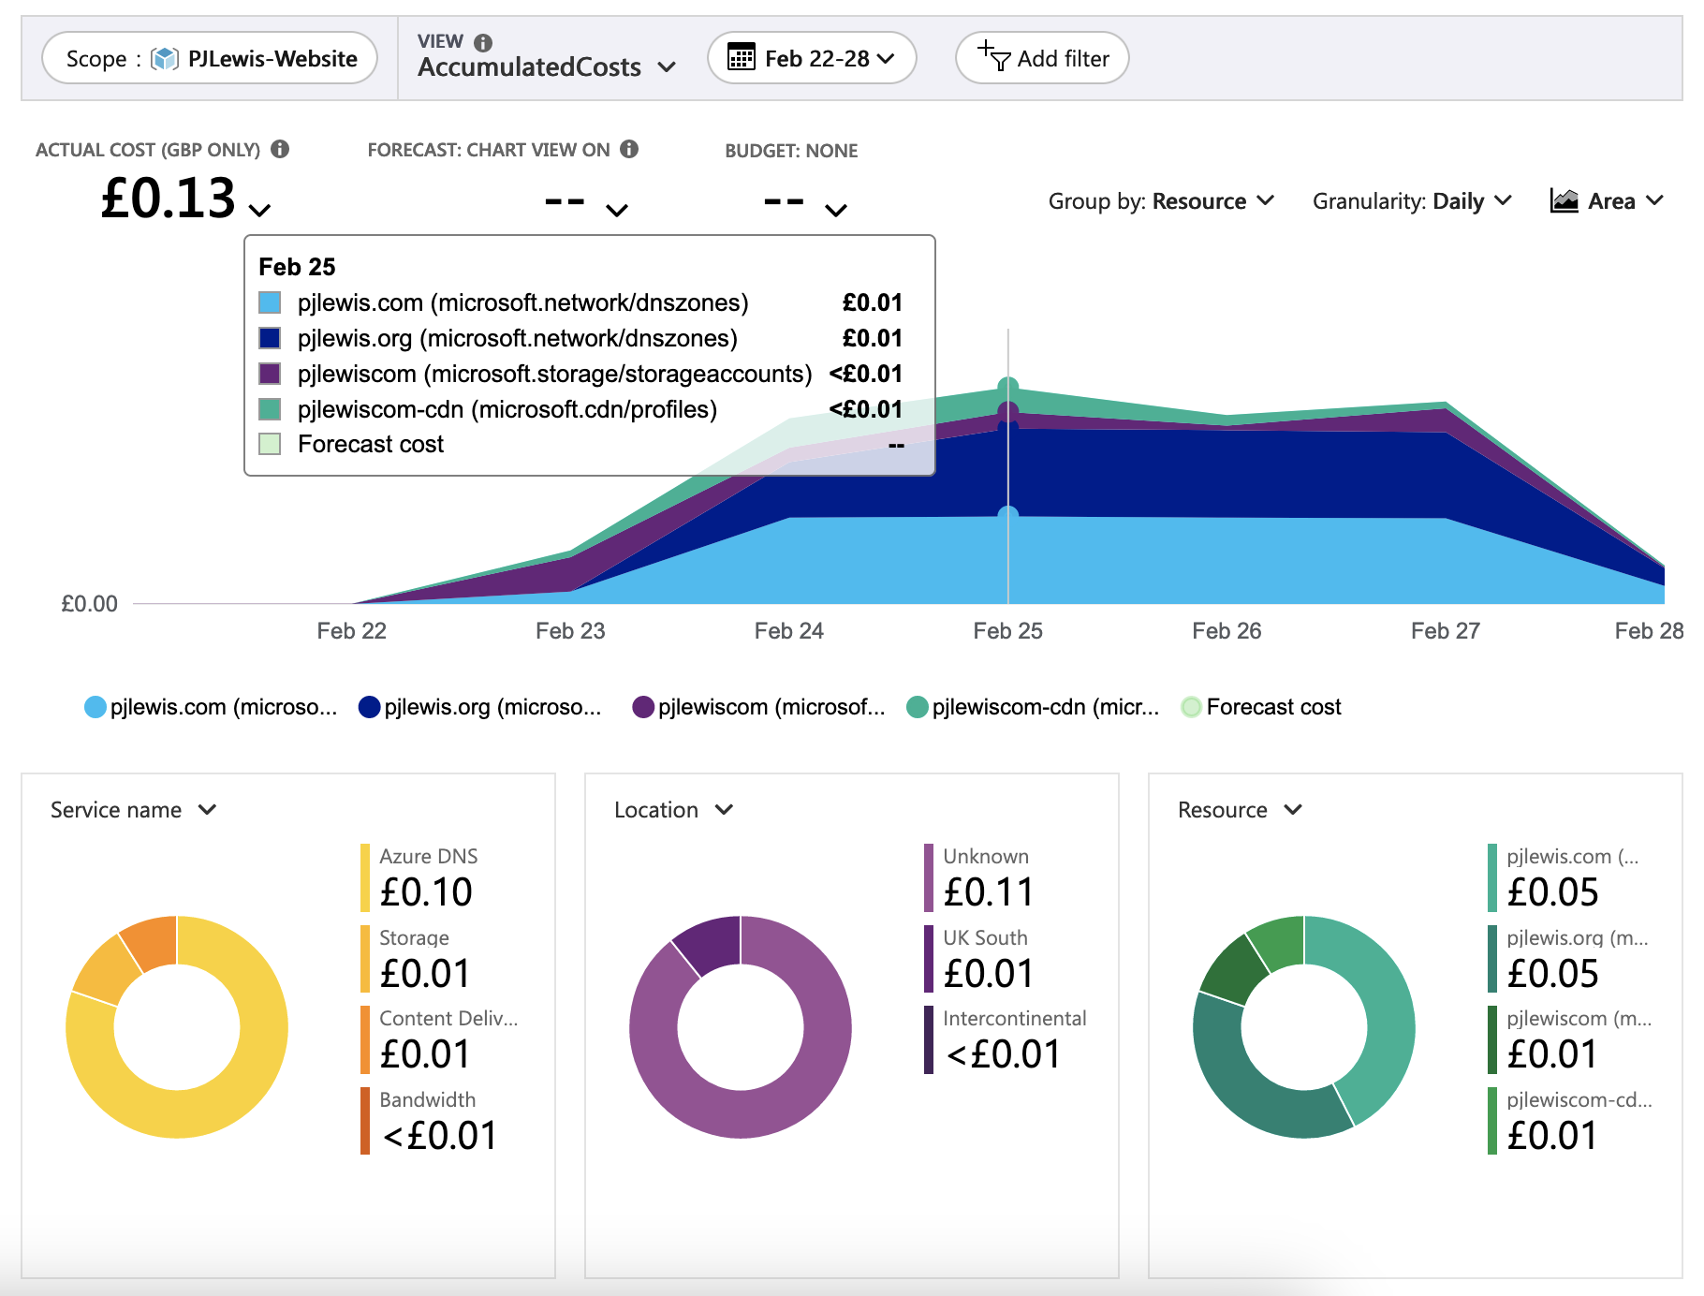Expand the £0.13 actual cost chevron
1704x1296 pixels.
tap(260, 210)
